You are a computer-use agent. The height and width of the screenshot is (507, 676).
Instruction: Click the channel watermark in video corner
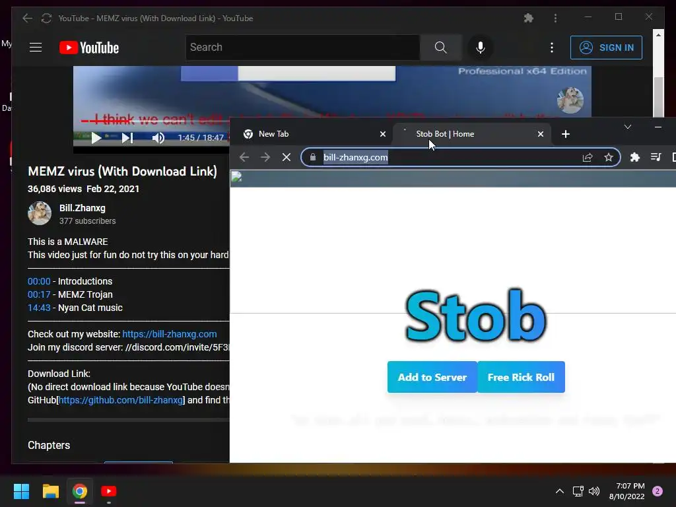570,100
